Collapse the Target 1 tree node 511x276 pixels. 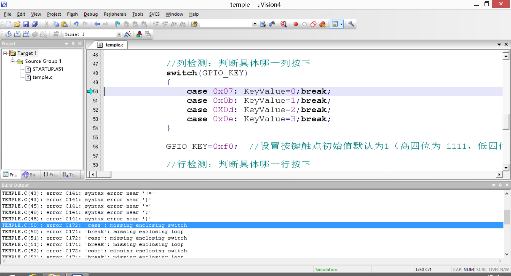[x=5, y=53]
